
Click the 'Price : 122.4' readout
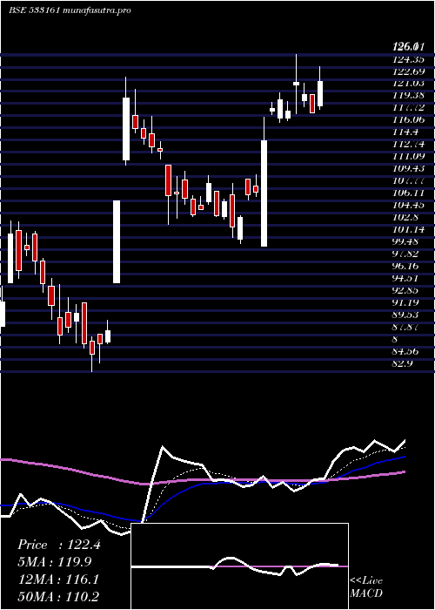[x=59, y=545]
